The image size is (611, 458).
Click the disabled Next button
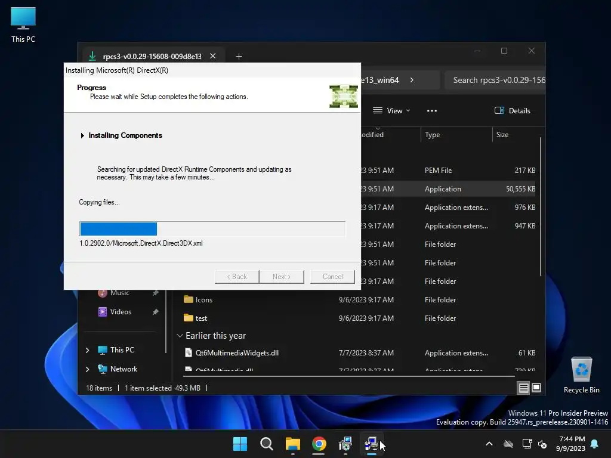282,277
